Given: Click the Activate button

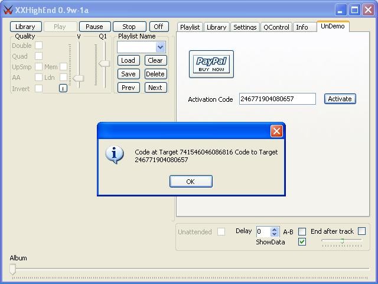Looking at the screenshot, I should coord(340,99).
